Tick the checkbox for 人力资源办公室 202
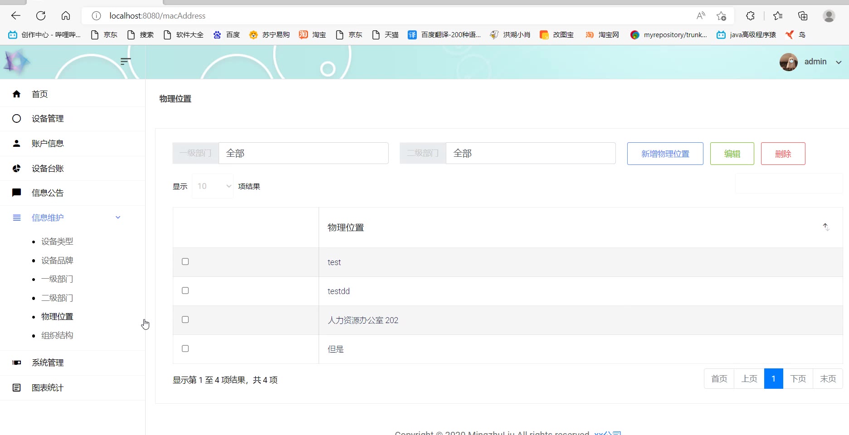The width and height of the screenshot is (849, 435). pos(185,319)
